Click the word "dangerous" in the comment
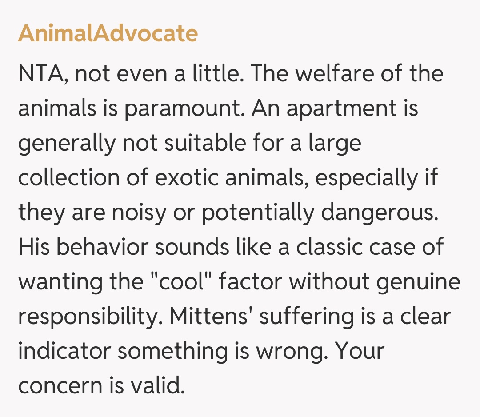This screenshot has height=417, width=480. (x=379, y=212)
